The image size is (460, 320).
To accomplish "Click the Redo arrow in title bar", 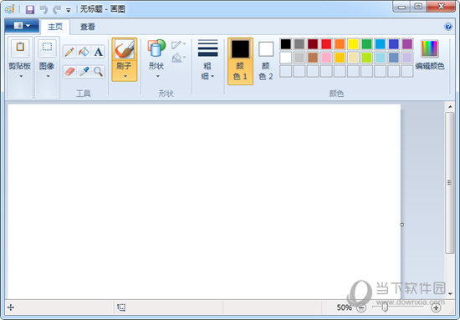I will click(57, 10).
